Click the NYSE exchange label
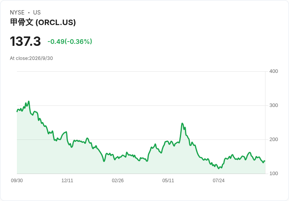Screen dimensions: 289x201 [17, 13]
